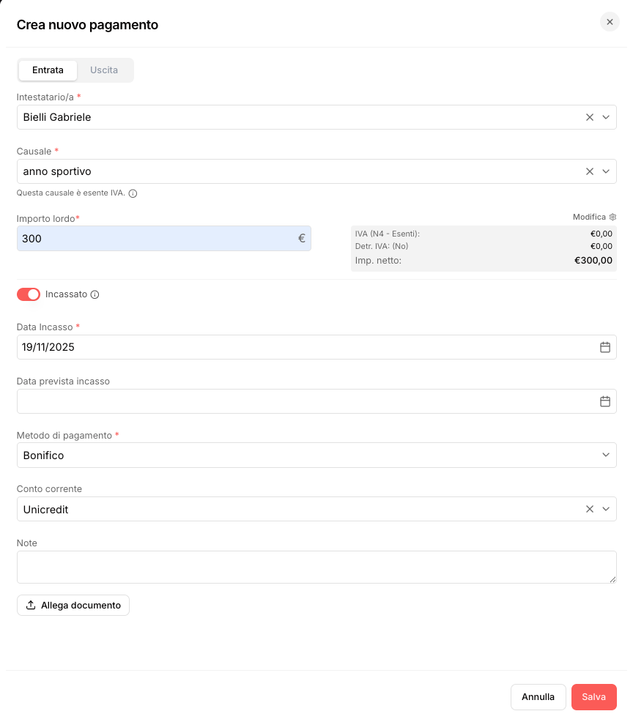This screenshot has width=633, height=722.
Task: Clear the Intestatario/a selection with the X icon
Action: tap(589, 117)
